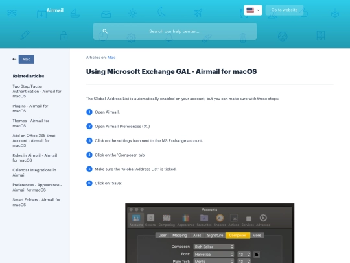Screen dimensions: 350x263
Task: Click step text 'Open Airmail.'
Action: pyautogui.click(x=107, y=112)
